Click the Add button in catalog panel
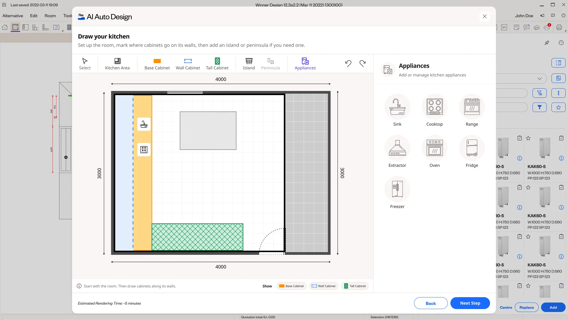 (553, 307)
